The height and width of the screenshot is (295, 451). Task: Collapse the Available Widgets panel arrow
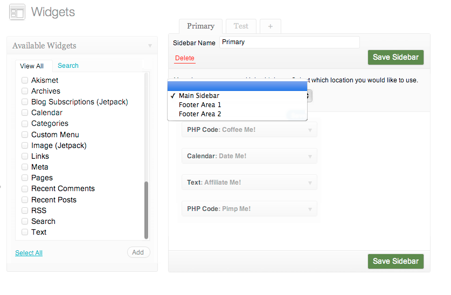(x=150, y=46)
